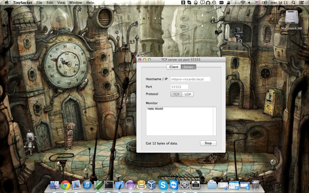Open the purple Eclipse sphere dock icon
The height and width of the screenshot is (193, 309).
pos(130,185)
